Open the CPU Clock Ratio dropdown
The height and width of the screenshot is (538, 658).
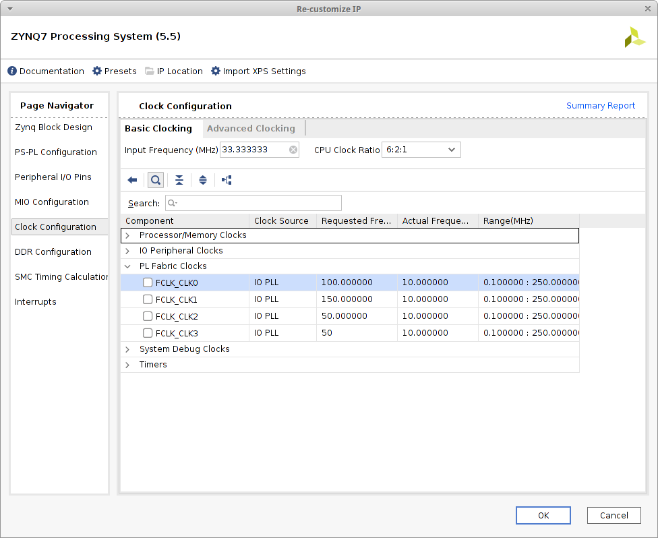point(421,150)
